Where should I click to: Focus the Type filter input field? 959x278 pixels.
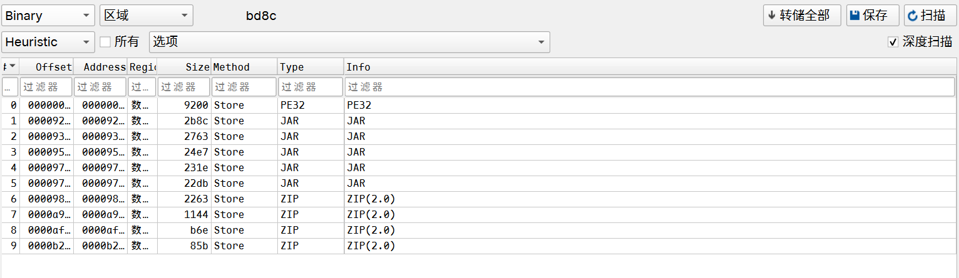click(310, 87)
